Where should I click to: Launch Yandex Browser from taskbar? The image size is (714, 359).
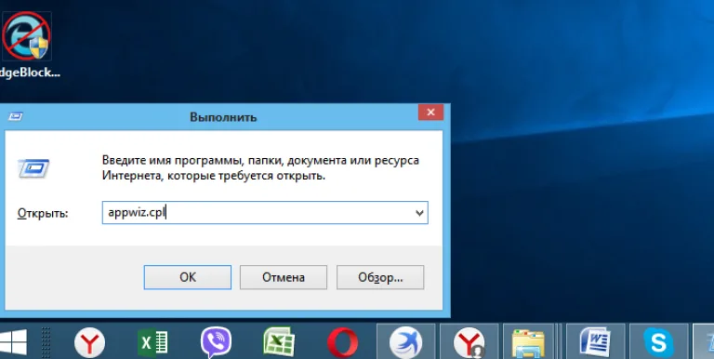pos(89,342)
